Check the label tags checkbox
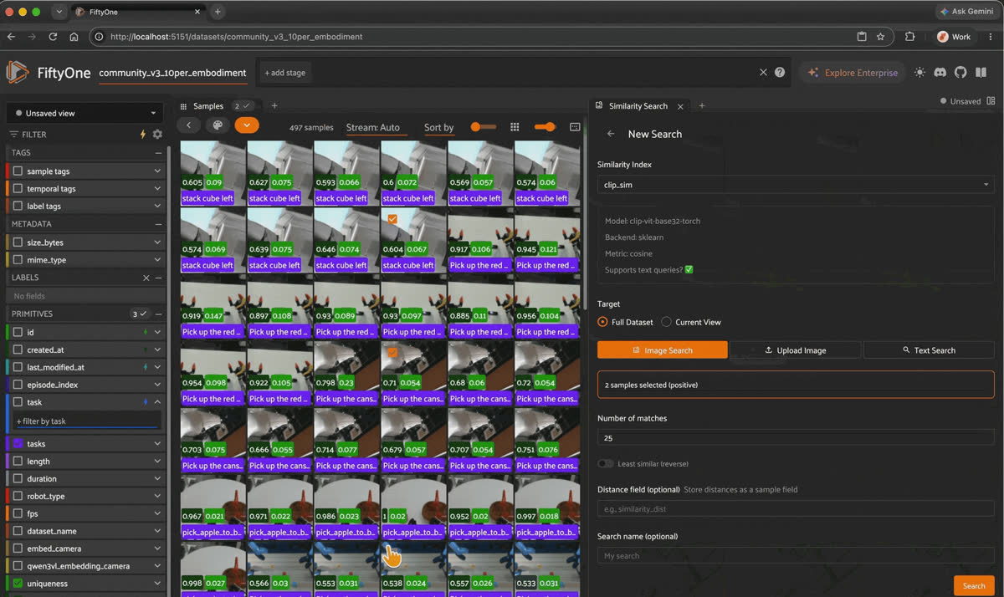 (x=18, y=207)
